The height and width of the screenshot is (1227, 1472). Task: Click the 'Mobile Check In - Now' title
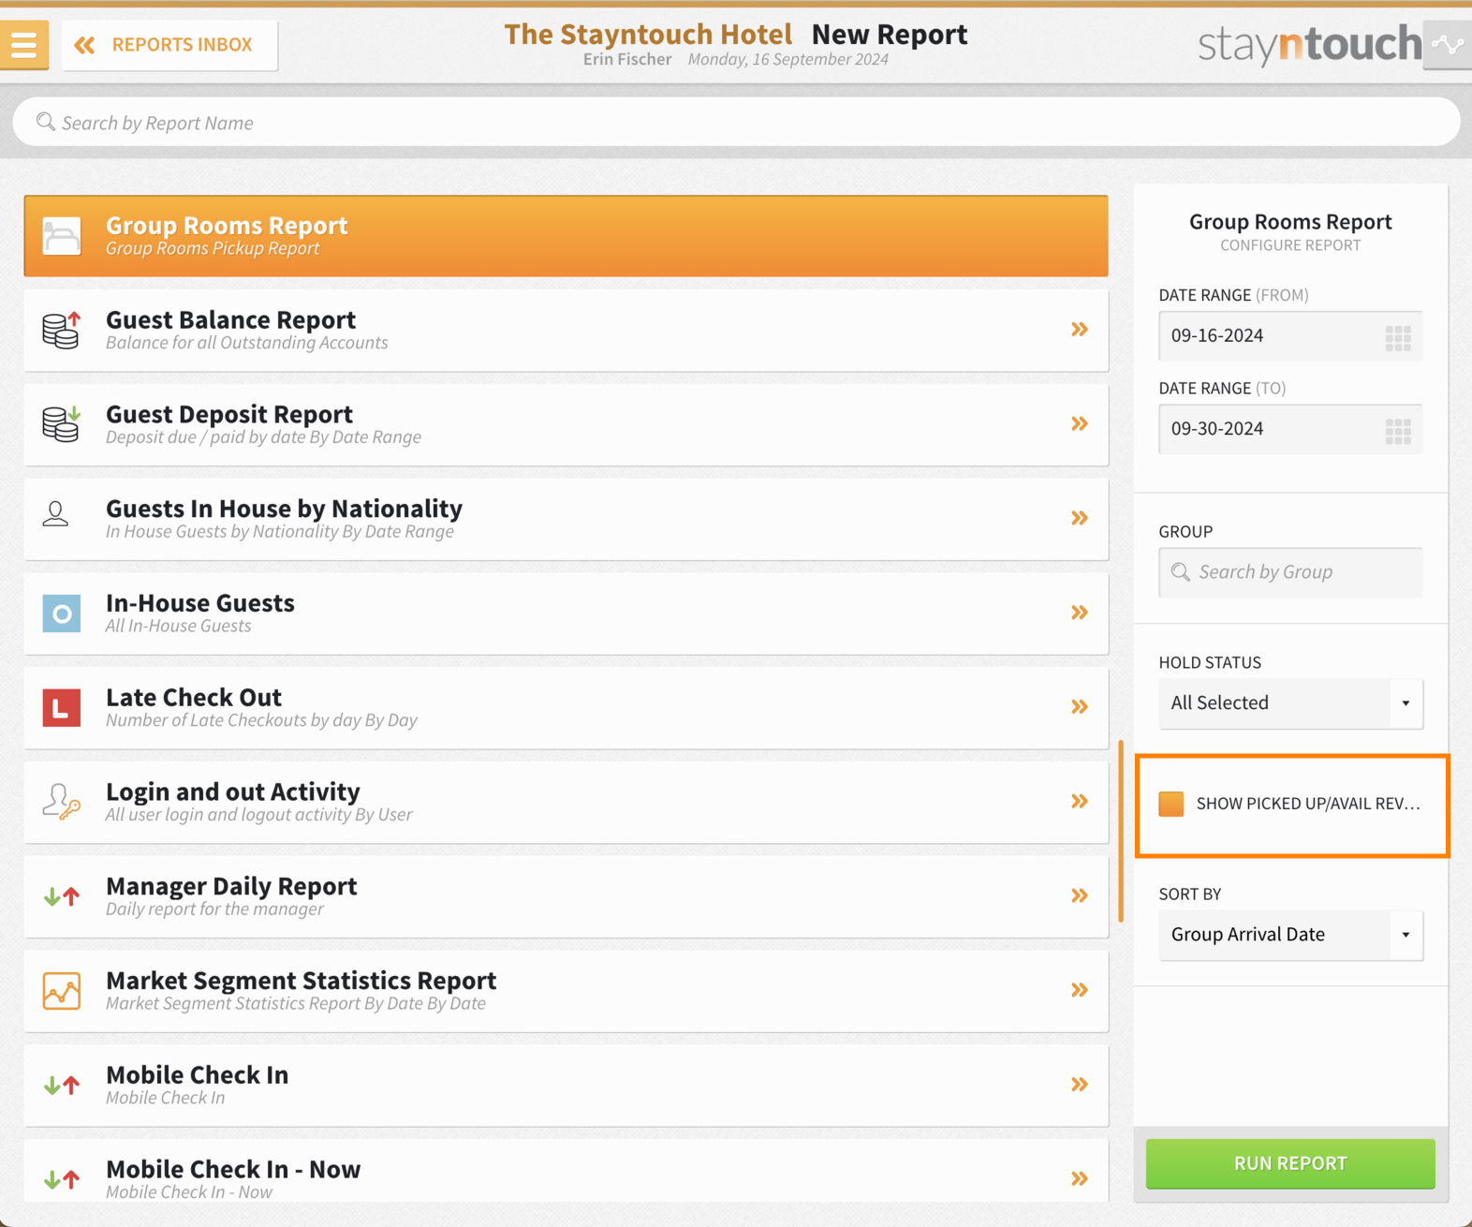point(233,1170)
